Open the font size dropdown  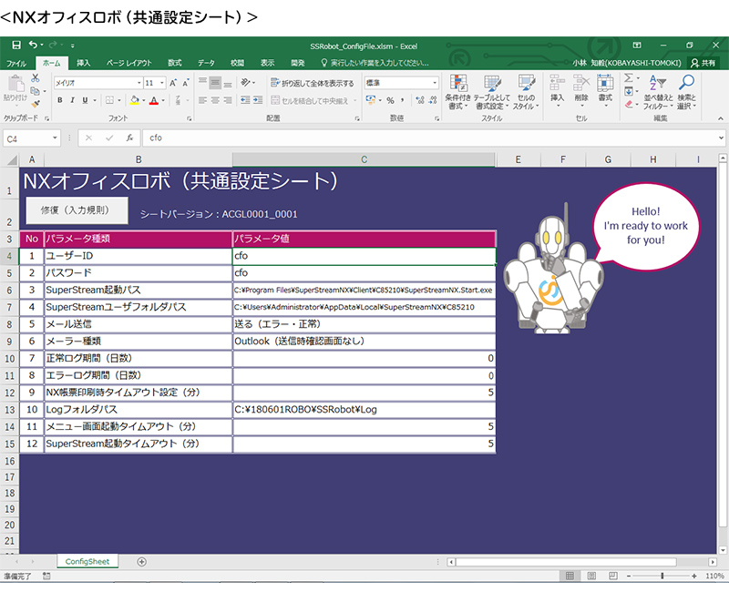pos(162,83)
